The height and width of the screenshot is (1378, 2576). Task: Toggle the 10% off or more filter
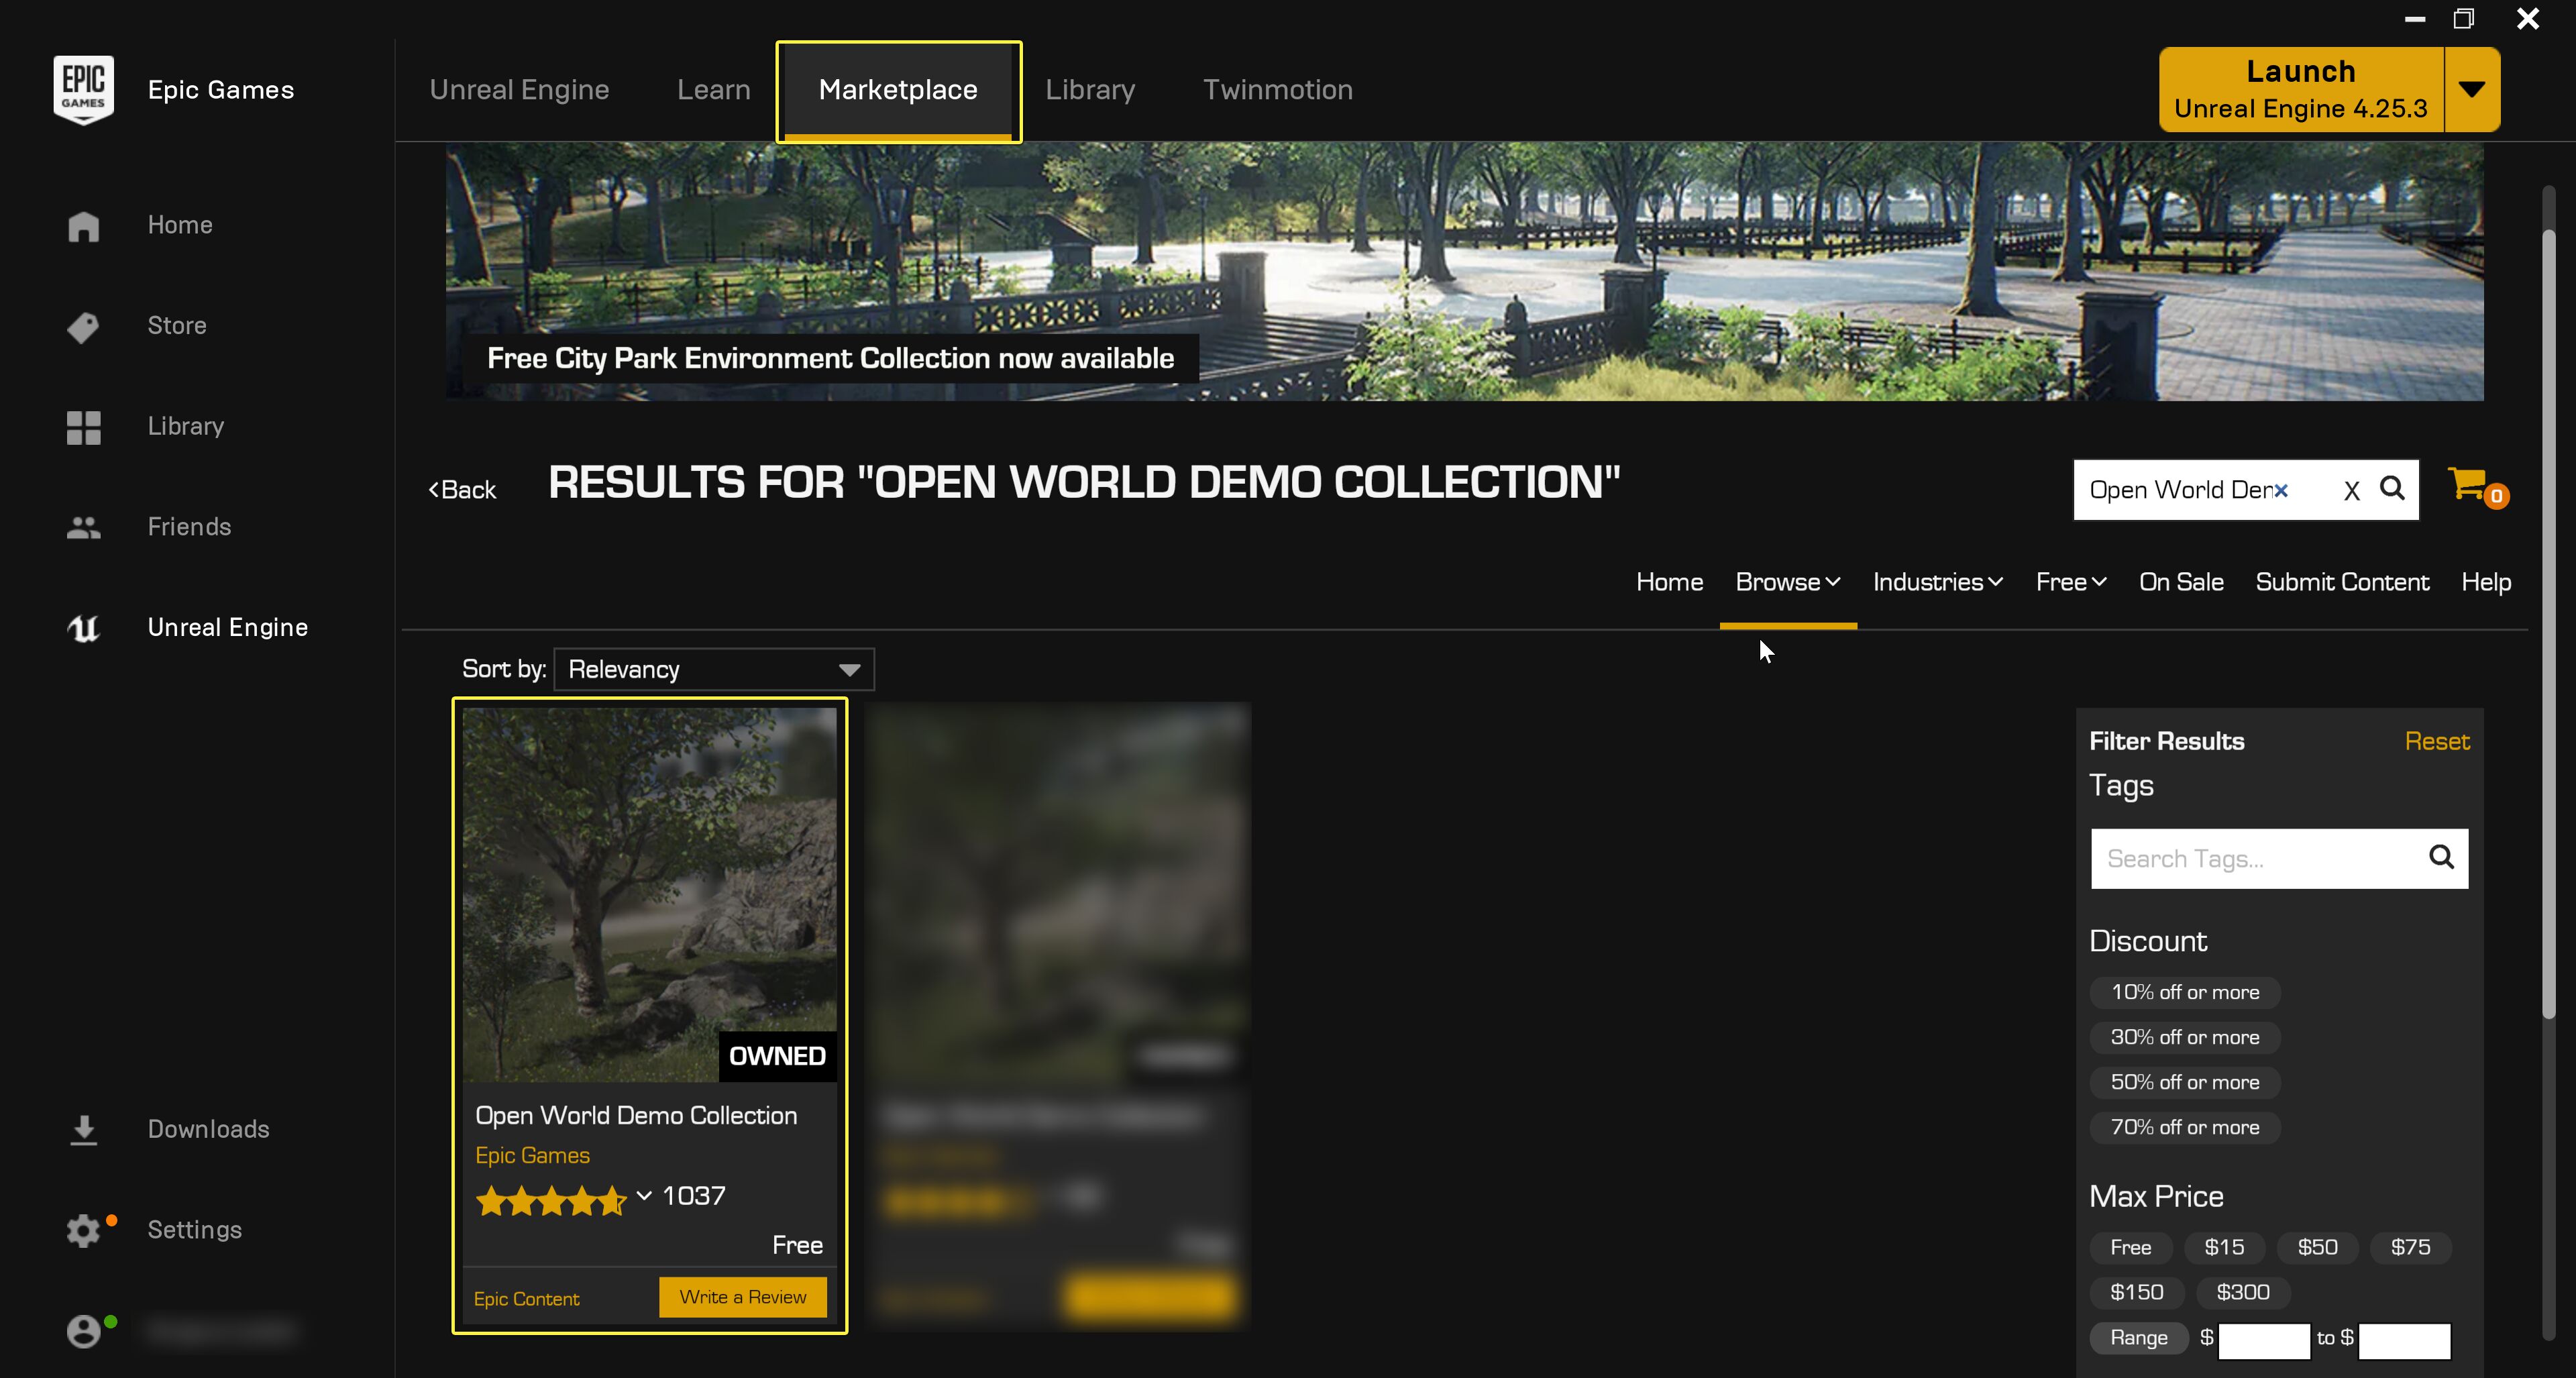tap(2184, 992)
